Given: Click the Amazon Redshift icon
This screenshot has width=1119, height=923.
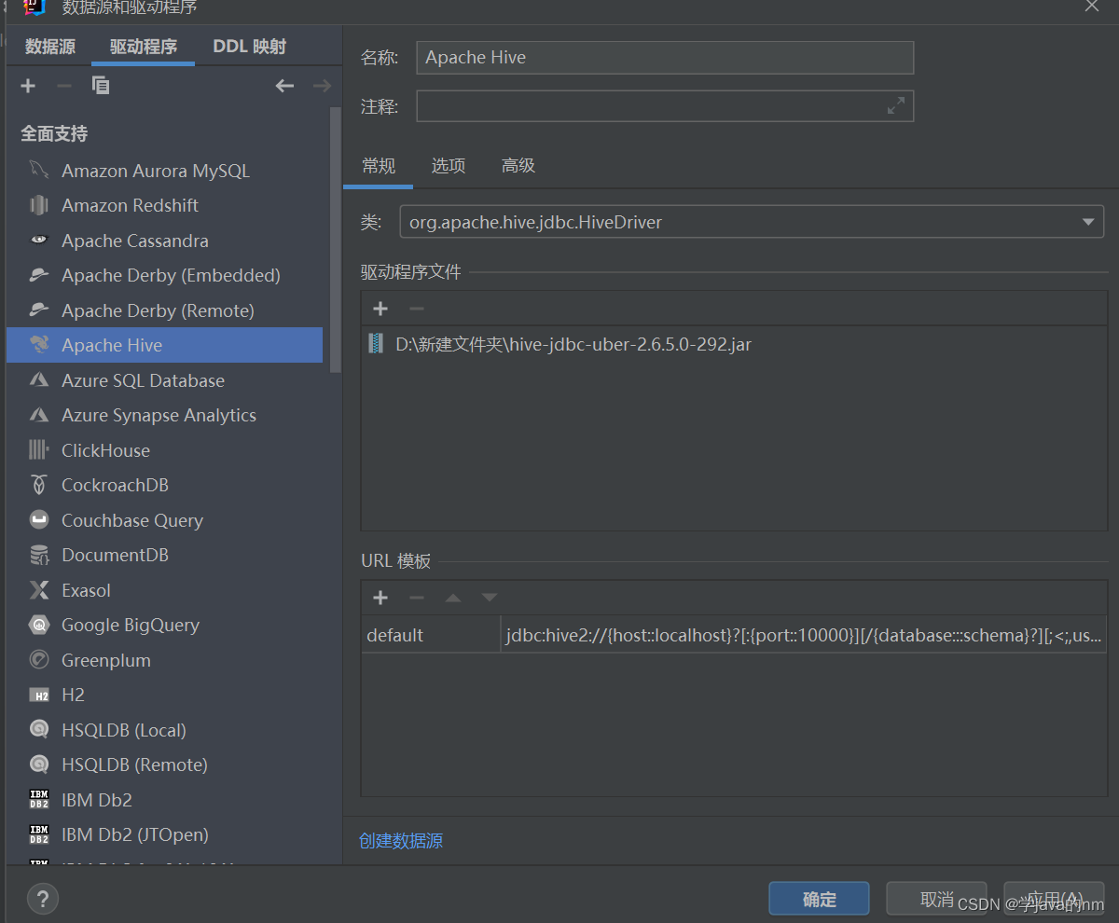Looking at the screenshot, I should [38, 205].
